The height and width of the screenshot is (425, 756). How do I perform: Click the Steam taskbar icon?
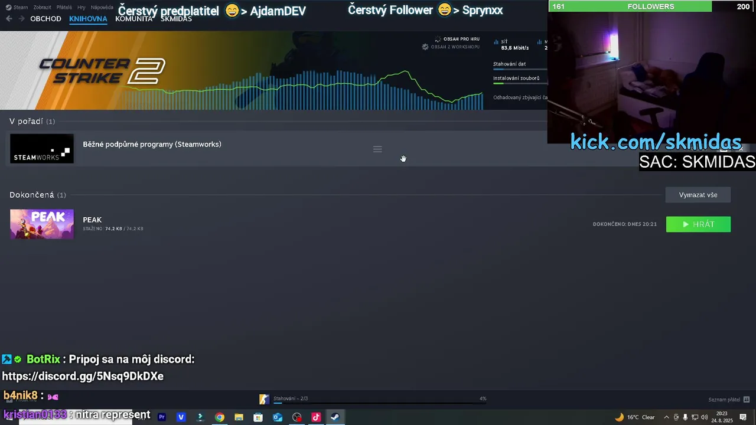point(335,417)
